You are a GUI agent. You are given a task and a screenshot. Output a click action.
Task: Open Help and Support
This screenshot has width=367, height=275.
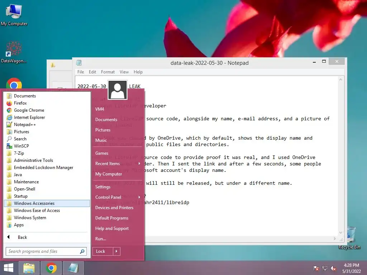[x=118, y=228]
